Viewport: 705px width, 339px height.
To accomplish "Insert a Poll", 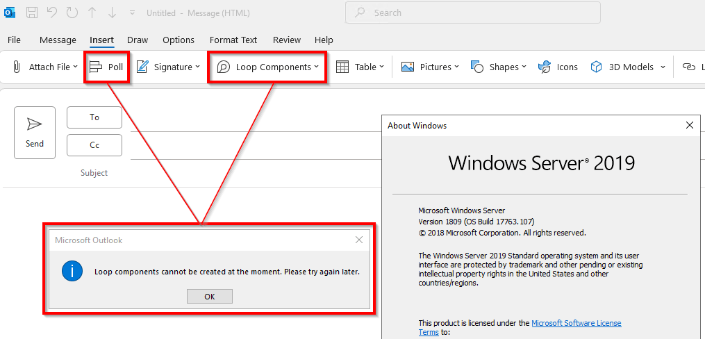I will click(x=106, y=67).
